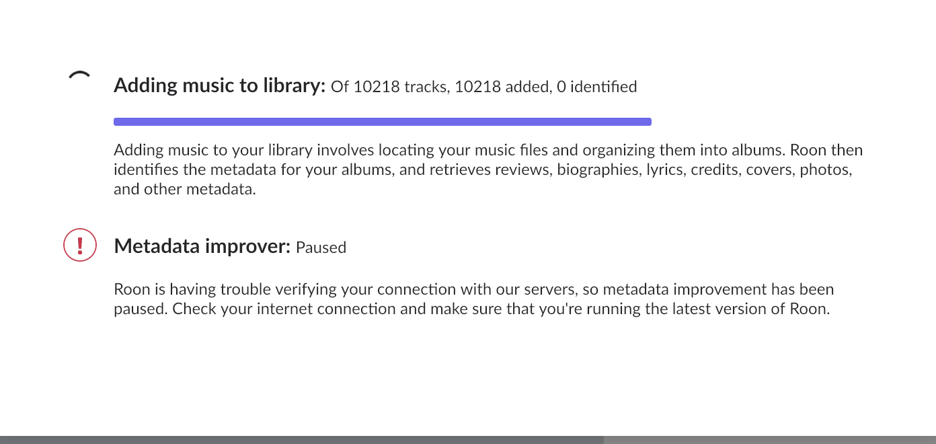Click the line starting 'Adding music to your library involves'
The height and width of the screenshot is (444, 936).
488,150
